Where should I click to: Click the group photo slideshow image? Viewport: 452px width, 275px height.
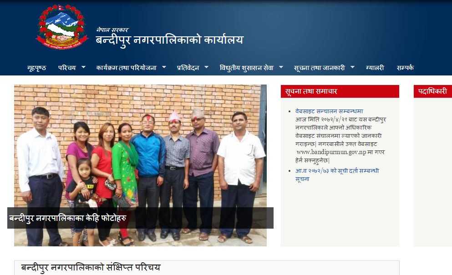coord(140,165)
